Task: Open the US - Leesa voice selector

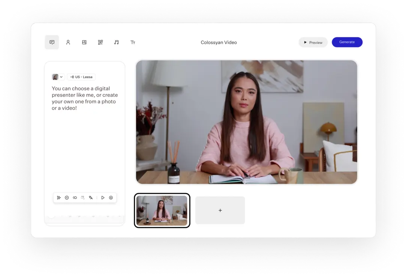Action: tap(81, 77)
